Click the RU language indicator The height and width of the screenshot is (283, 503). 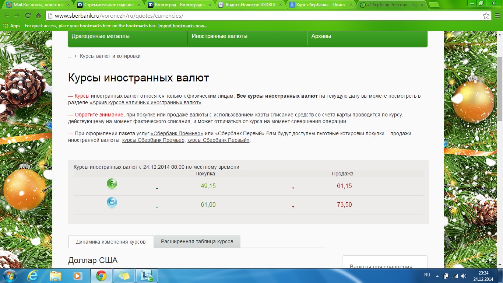point(427,275)
